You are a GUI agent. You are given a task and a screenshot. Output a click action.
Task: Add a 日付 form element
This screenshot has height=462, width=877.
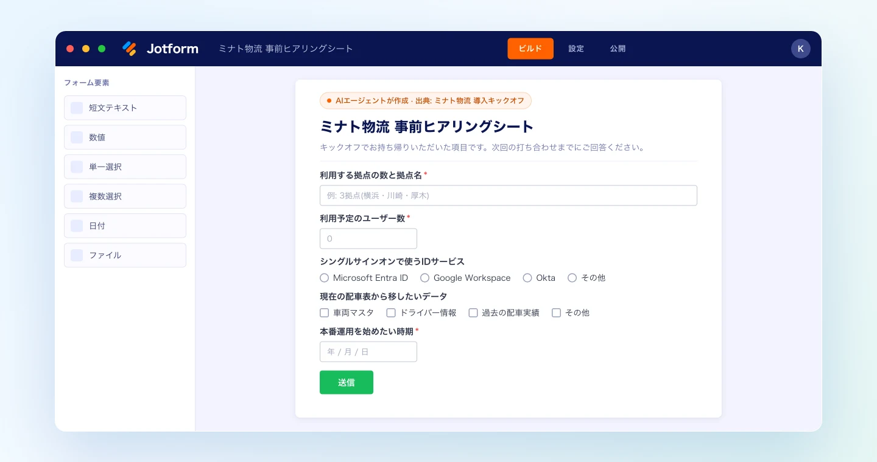(125, 226)
